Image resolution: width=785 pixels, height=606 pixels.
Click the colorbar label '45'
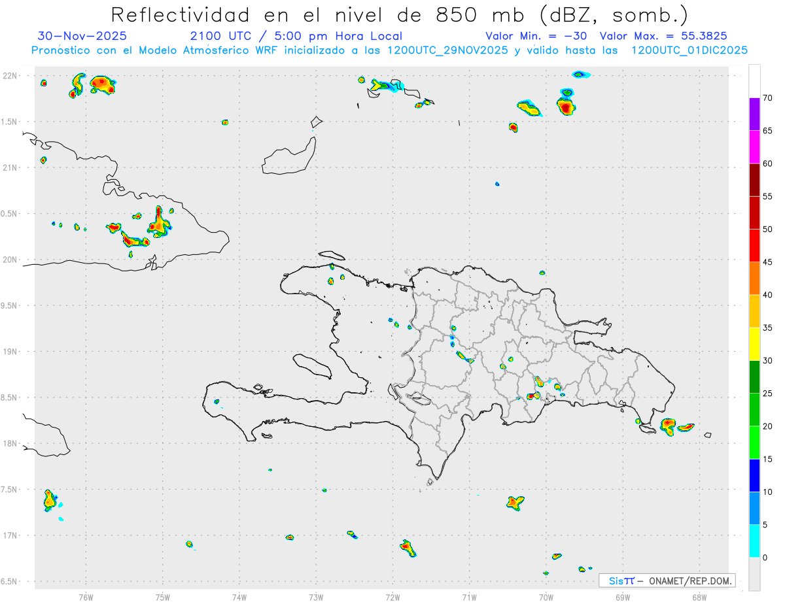(768, 262)
